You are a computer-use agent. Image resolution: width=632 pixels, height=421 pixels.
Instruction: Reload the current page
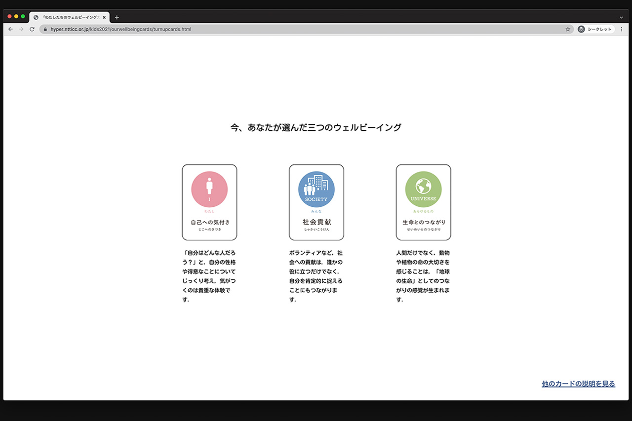32,29
